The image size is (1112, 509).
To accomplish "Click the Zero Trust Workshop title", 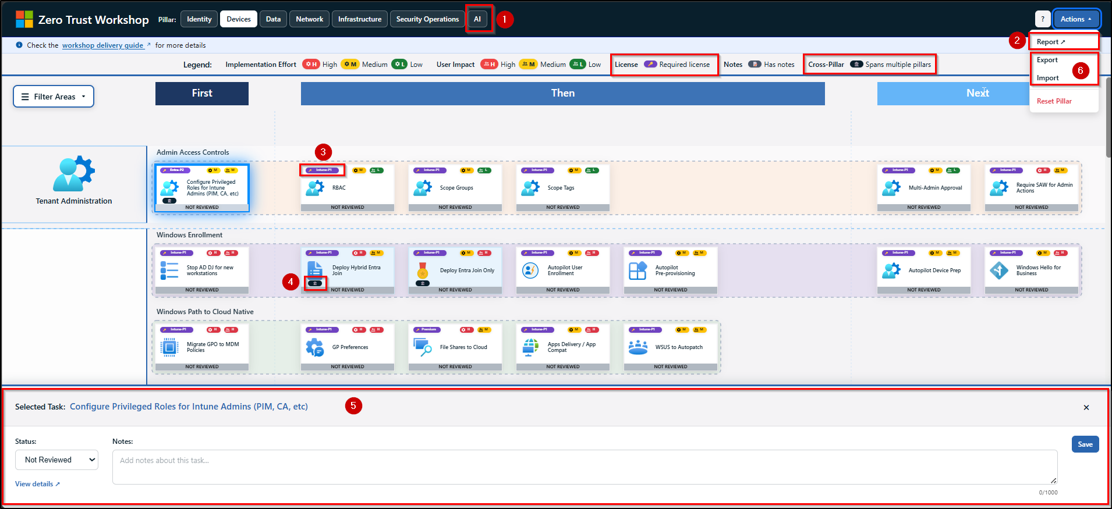I will pyautogui.click(x=94, y=20).
